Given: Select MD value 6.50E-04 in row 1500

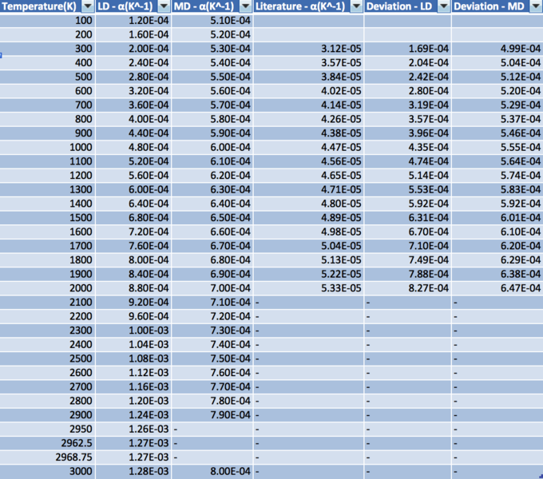Looking at the screenshot, I should [212, 218].
